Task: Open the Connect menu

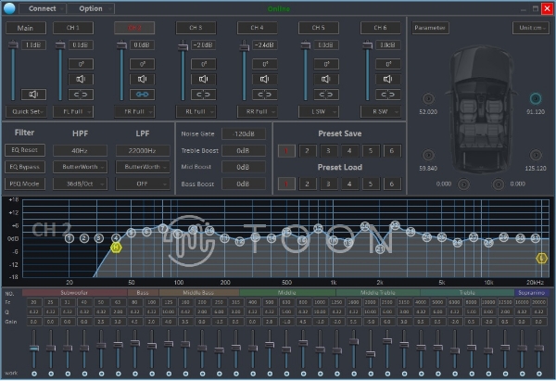Action: coord(43,8)
